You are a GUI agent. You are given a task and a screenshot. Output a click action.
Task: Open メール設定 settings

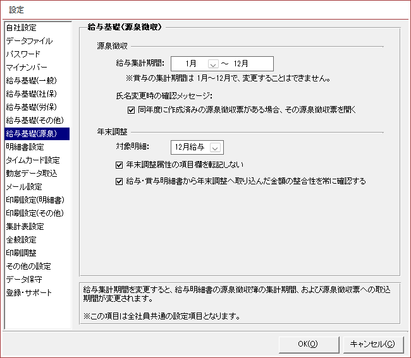[x=24, y=187]
